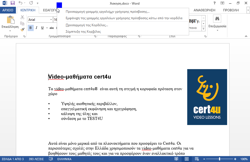Toggle Italic formatting
The image size is (250, 162).
click(x=36, y=28)
